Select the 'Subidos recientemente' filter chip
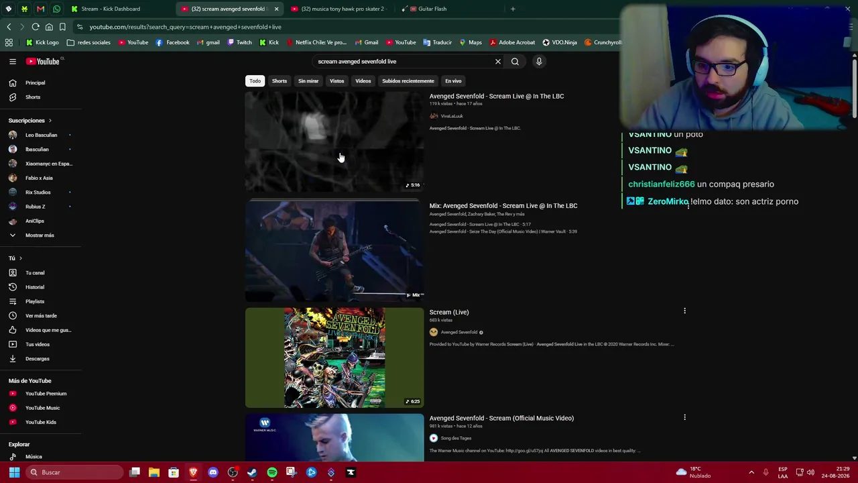The width and height of the screenshot is (858, 483). pyautogui.click(x=408, y=81)
